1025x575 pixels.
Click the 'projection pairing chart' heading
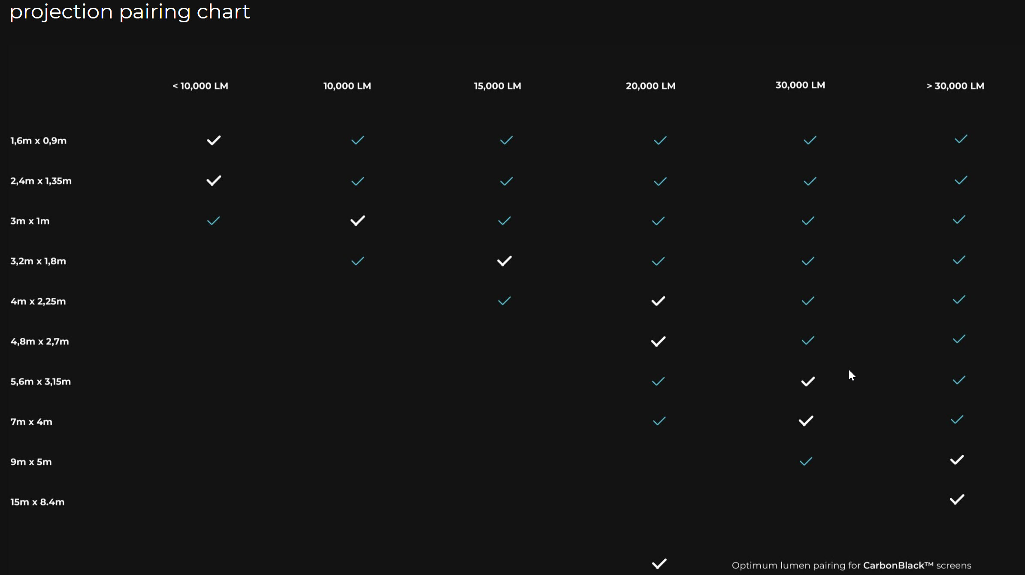[130, 12]
